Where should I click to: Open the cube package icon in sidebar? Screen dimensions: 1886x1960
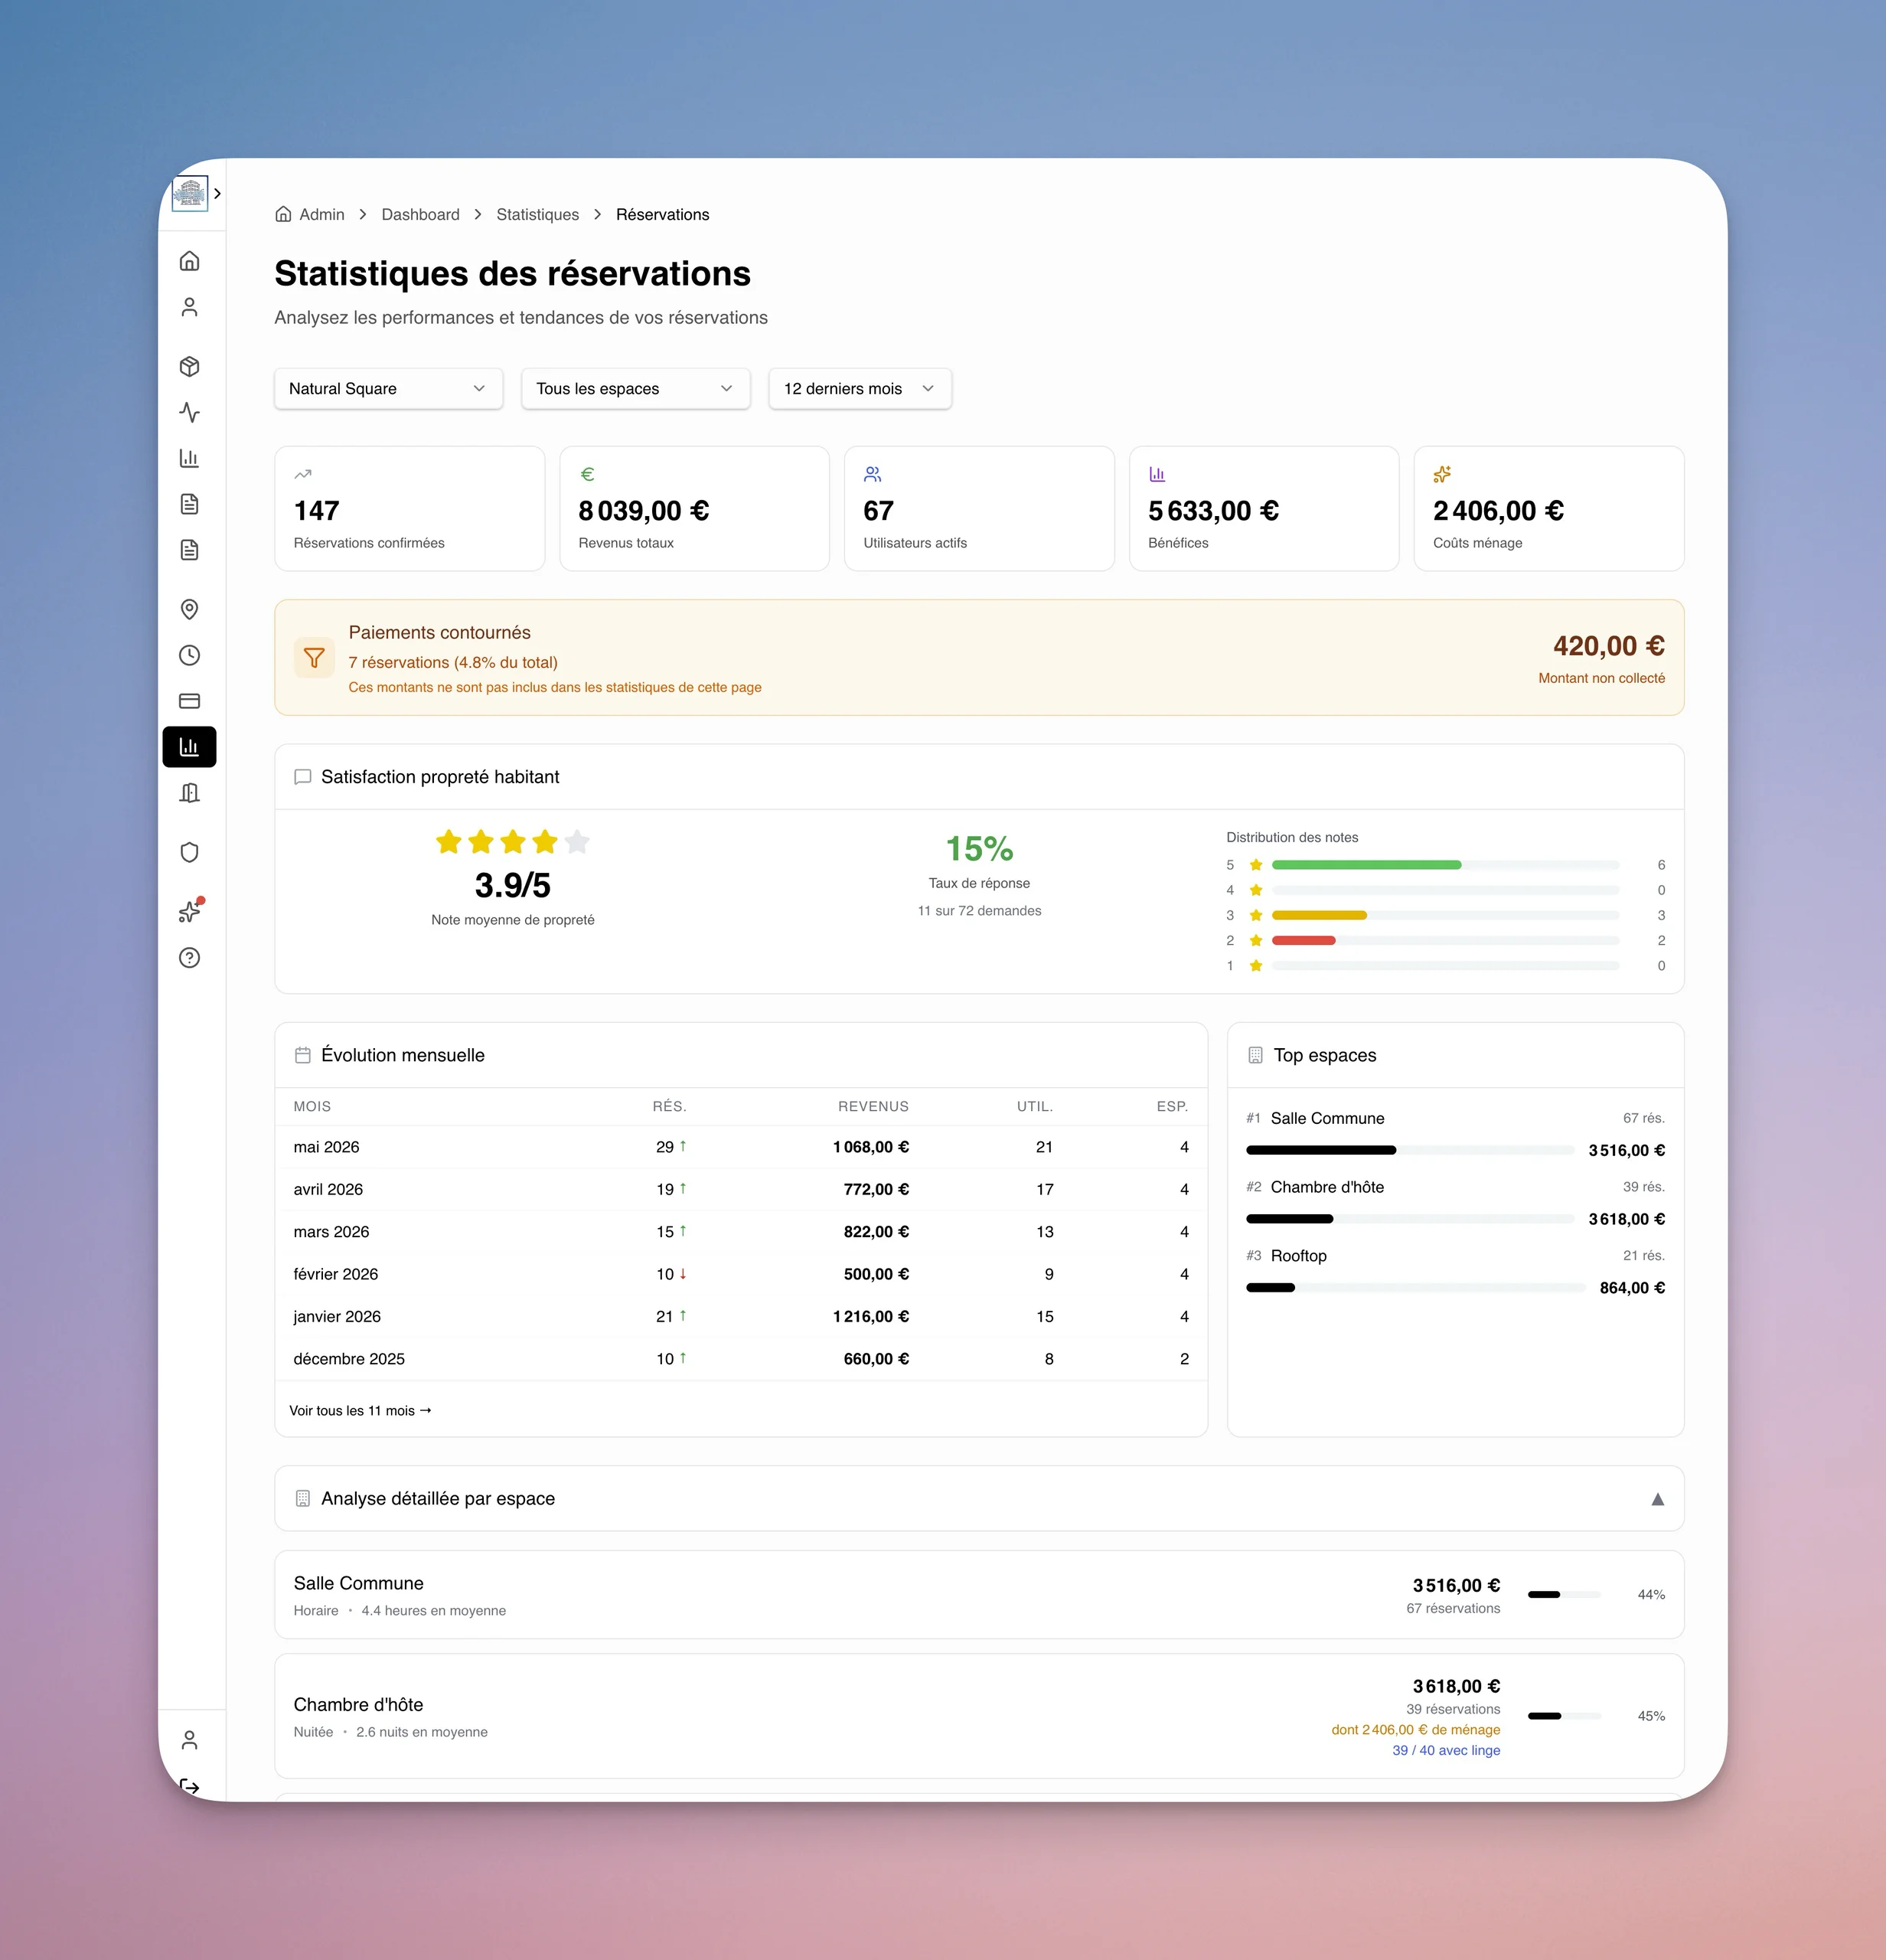tap(189, 367)
